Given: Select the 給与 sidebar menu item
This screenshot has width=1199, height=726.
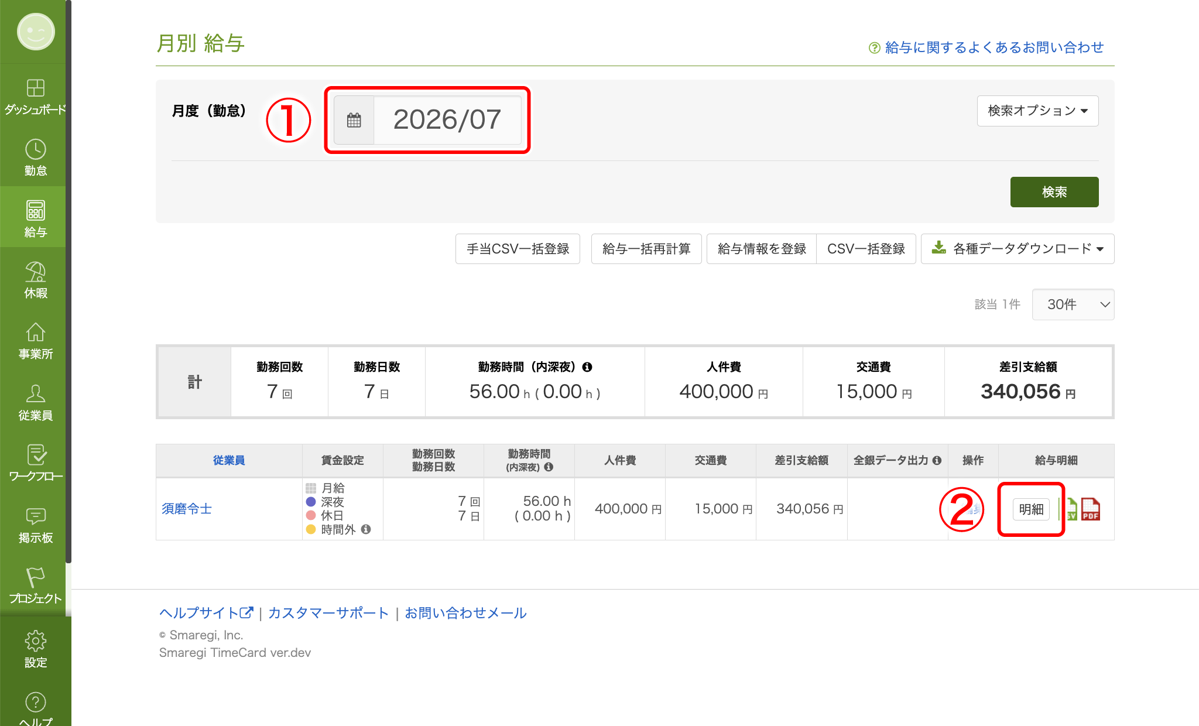Looking at the screenshot, I should tap(35, 218).
